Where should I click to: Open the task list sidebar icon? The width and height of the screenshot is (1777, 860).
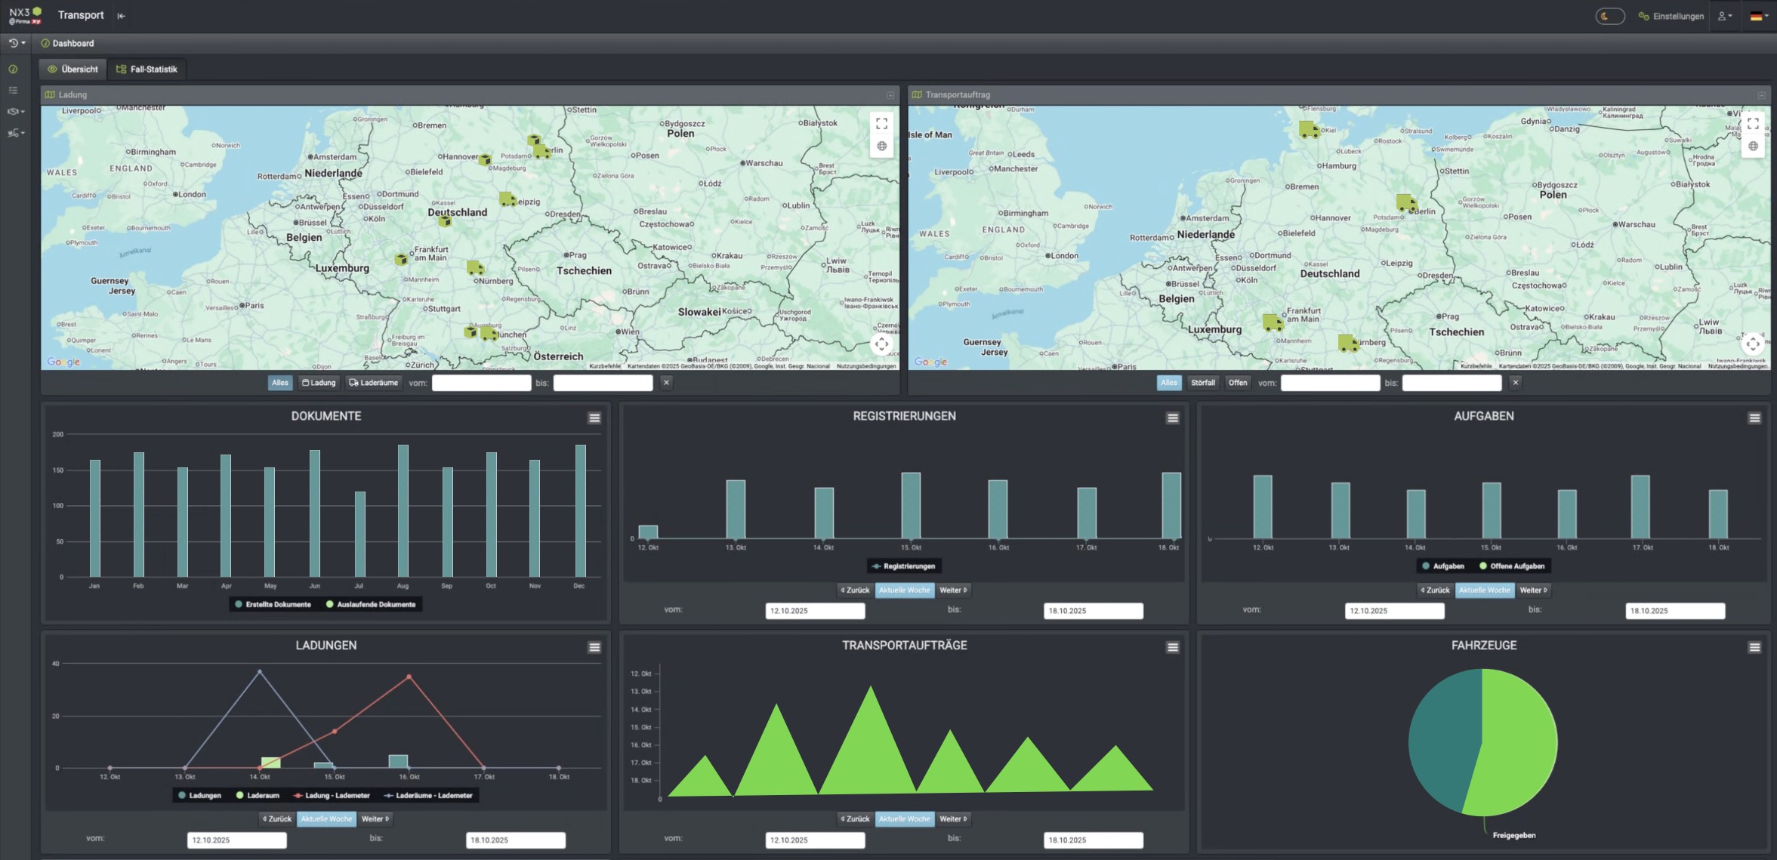coord(13,91)
